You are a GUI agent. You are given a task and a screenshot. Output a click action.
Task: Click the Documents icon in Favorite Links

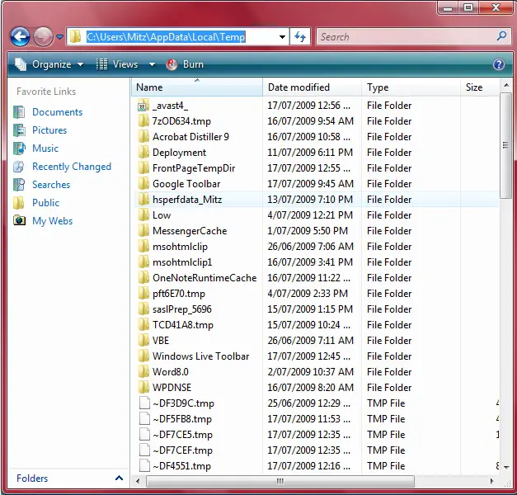[x=19, y=112]
